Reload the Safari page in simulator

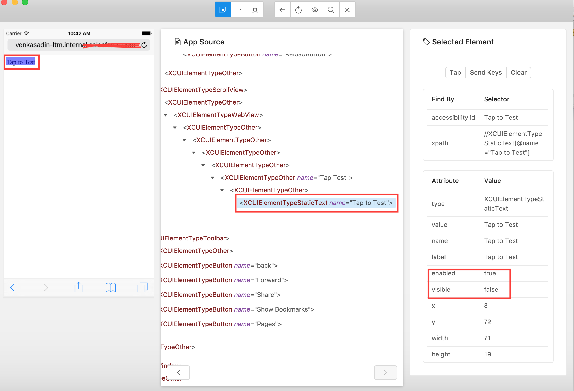click(x=144, y=45)
